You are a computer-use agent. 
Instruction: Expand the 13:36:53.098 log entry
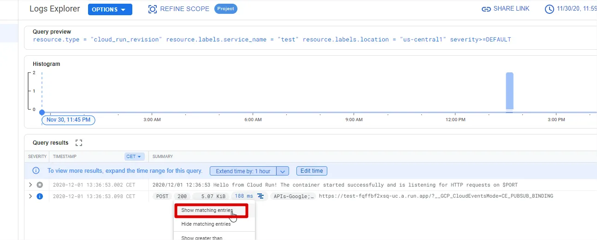(x=30, y=196)
